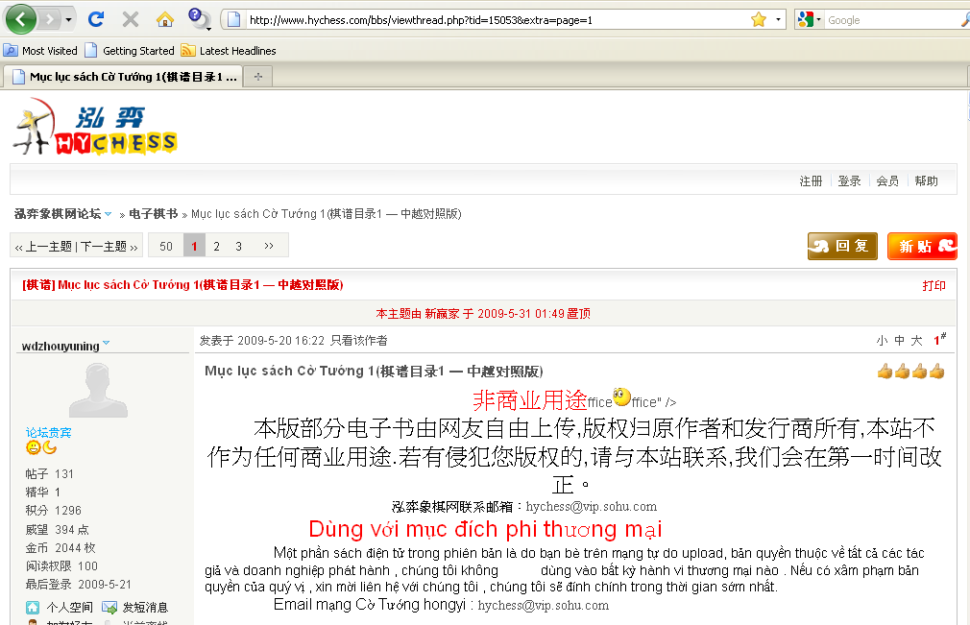This screenshot has height=625, width=970.
Task: Click the next page » arrow
Action: (269, 246)
